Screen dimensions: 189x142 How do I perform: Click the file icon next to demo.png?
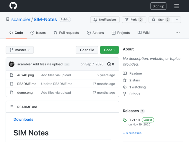12,93
